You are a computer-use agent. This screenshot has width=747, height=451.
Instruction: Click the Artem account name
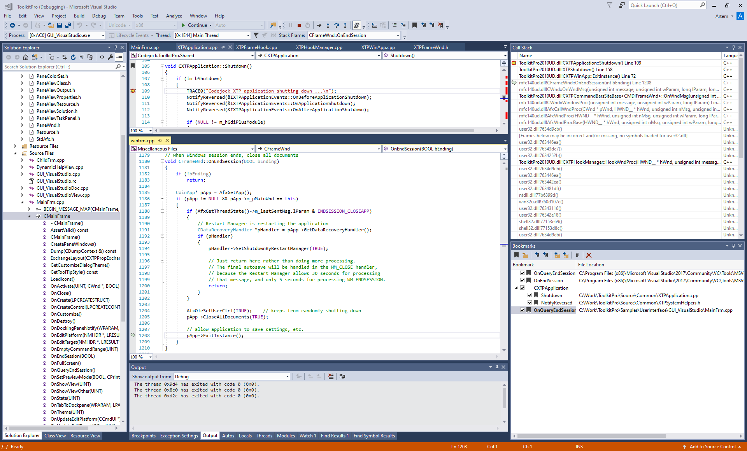[722, 16]
